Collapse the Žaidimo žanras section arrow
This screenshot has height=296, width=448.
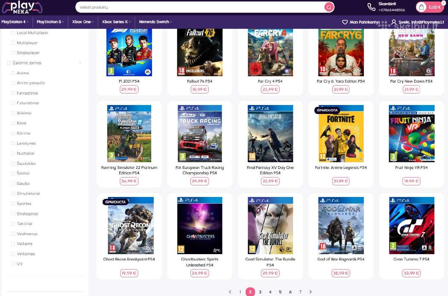(80, 63)
